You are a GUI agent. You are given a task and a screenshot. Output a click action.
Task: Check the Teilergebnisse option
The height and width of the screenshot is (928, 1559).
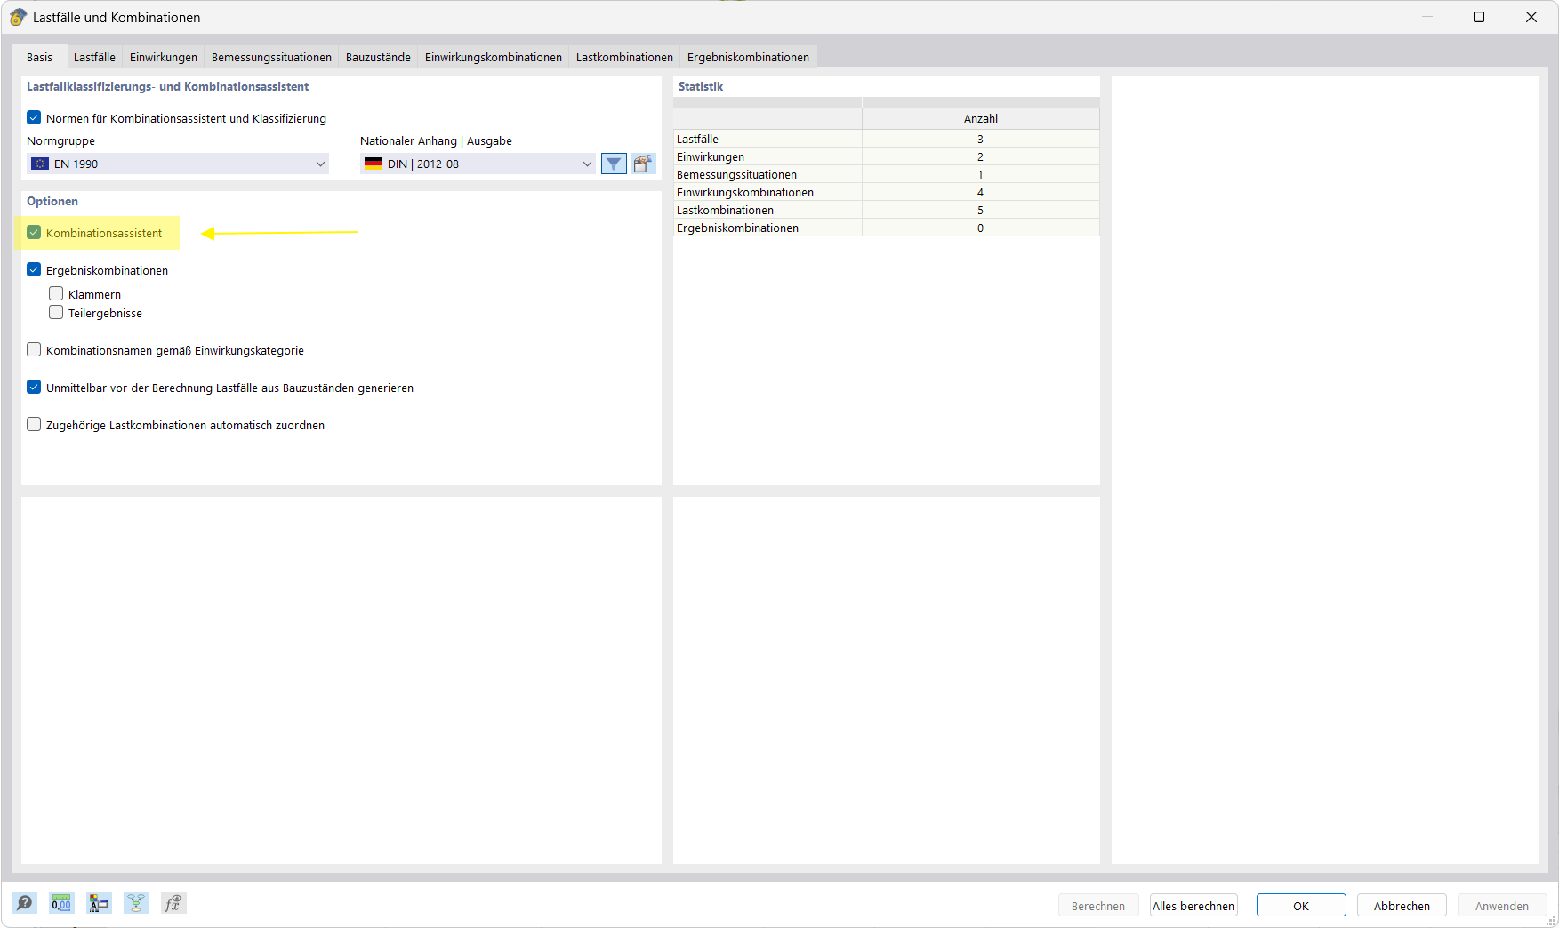[56, 312]
